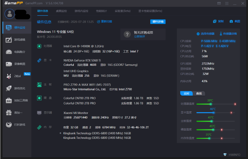Image resolution: width=248 pixels, height=159 pixels.
Task: Select the 曲线 curve view toggle
Action: [199, 93]
